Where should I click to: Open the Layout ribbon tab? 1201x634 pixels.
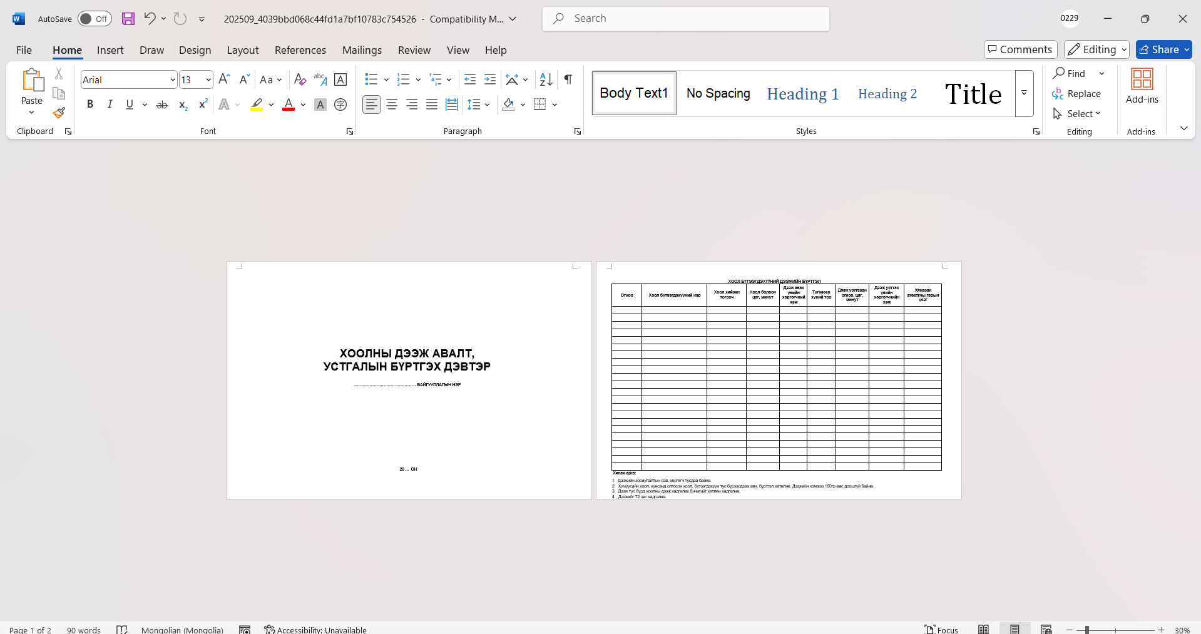coord(242,50)
